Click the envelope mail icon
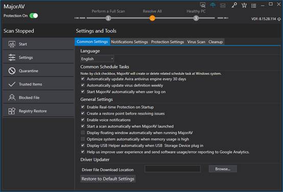The width and height of the screenshot is (283, 192). tap(223, 6)
